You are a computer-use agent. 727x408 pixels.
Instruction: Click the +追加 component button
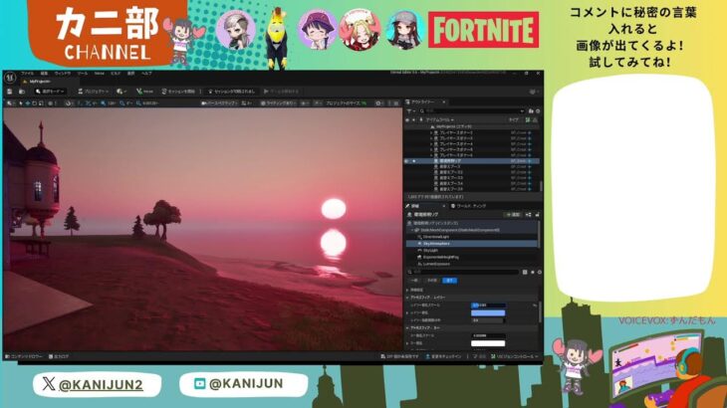[513, 215]
